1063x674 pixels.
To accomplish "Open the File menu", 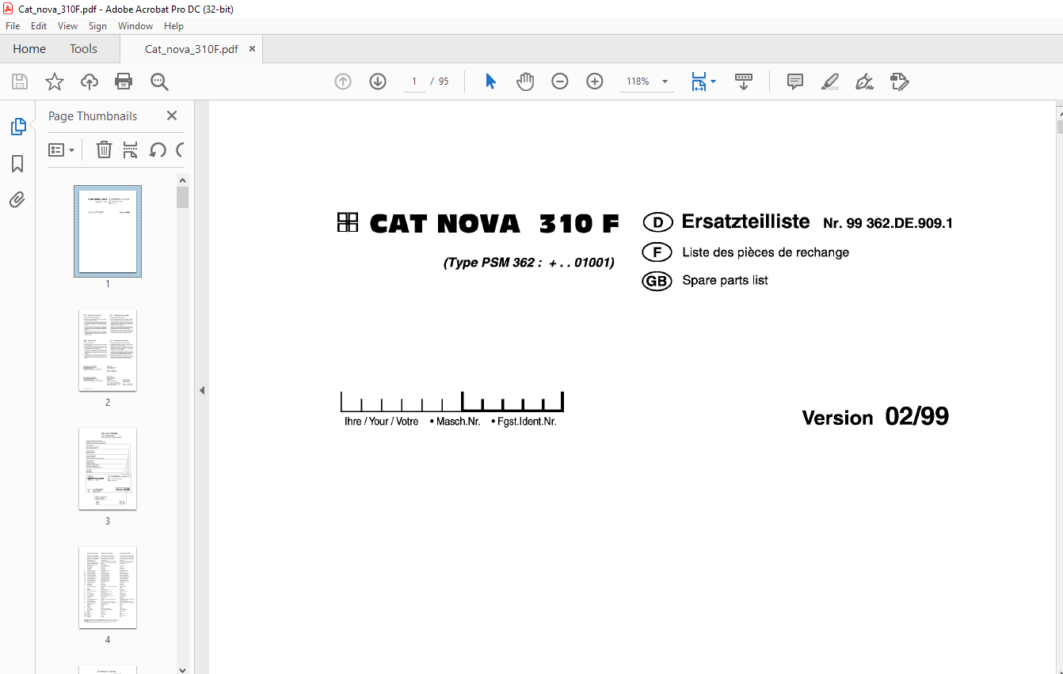I will tap(13, 26).
